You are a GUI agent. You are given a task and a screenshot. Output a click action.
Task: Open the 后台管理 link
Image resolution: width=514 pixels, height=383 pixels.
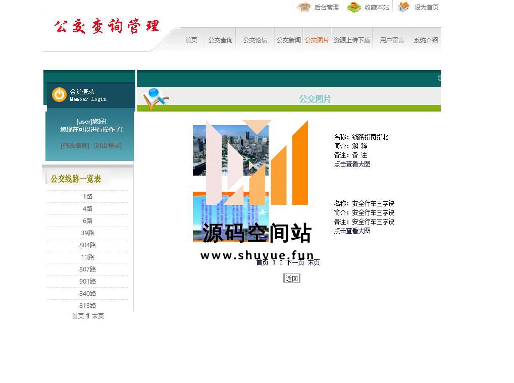tap(327, 7)
